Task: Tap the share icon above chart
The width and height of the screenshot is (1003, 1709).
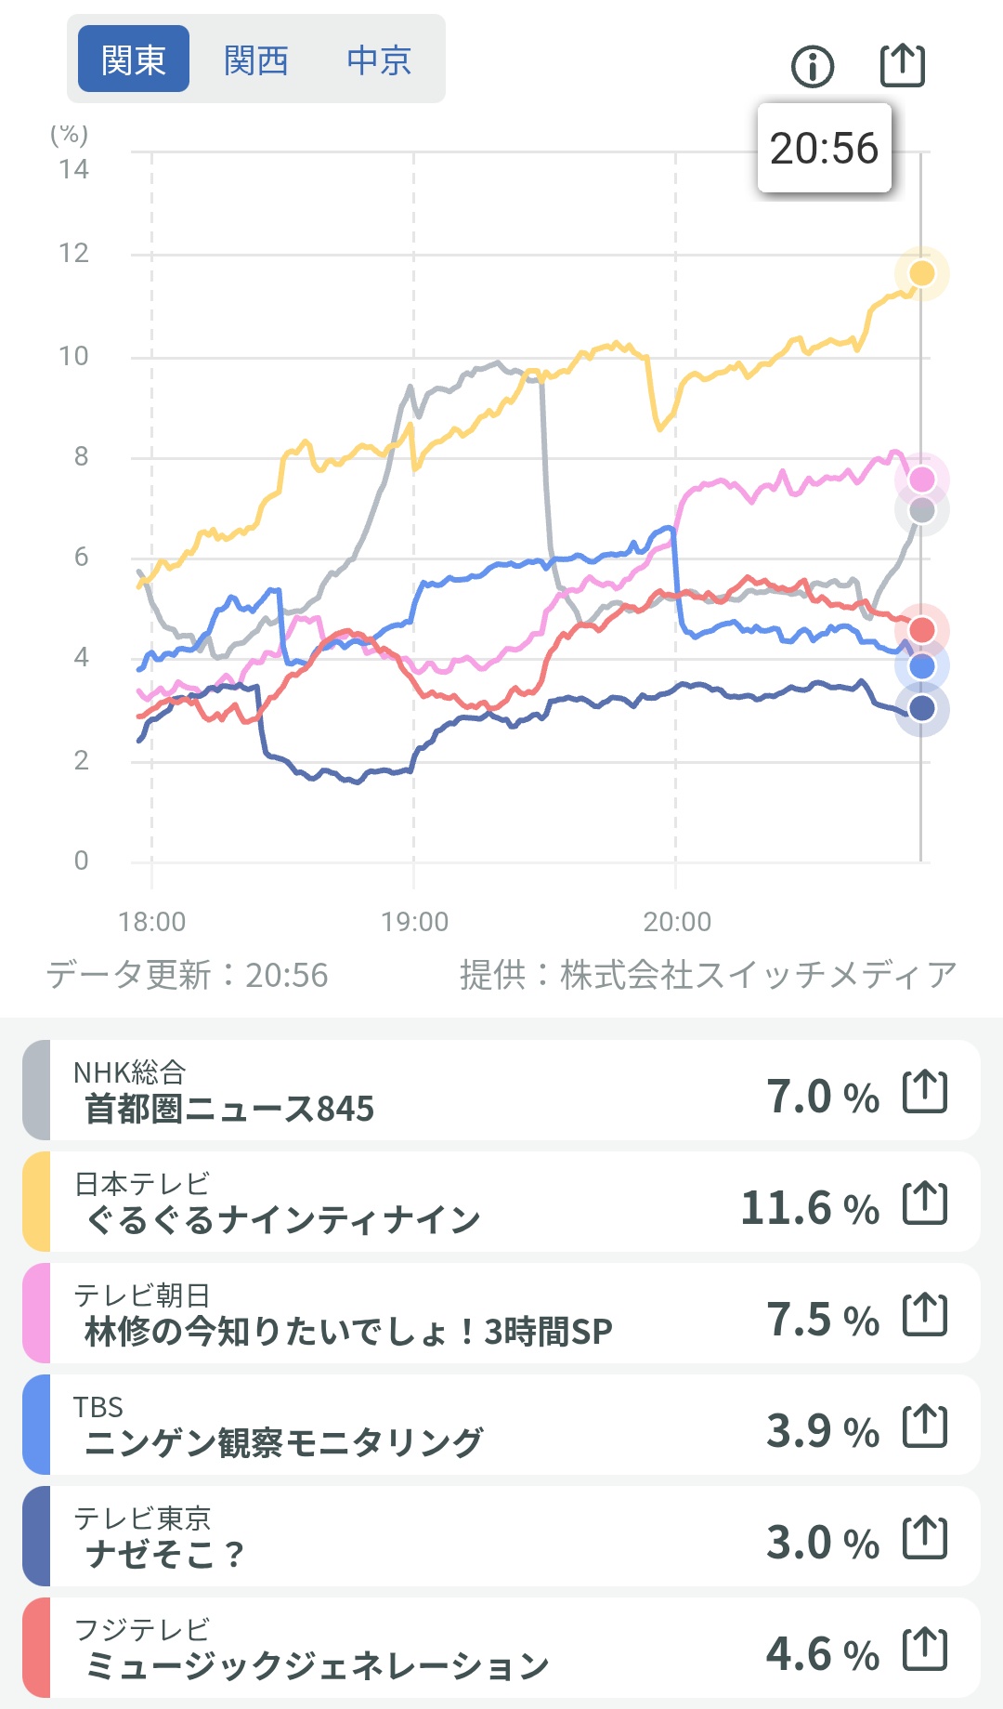Action: pyautogui.click(x=902, y=65)
